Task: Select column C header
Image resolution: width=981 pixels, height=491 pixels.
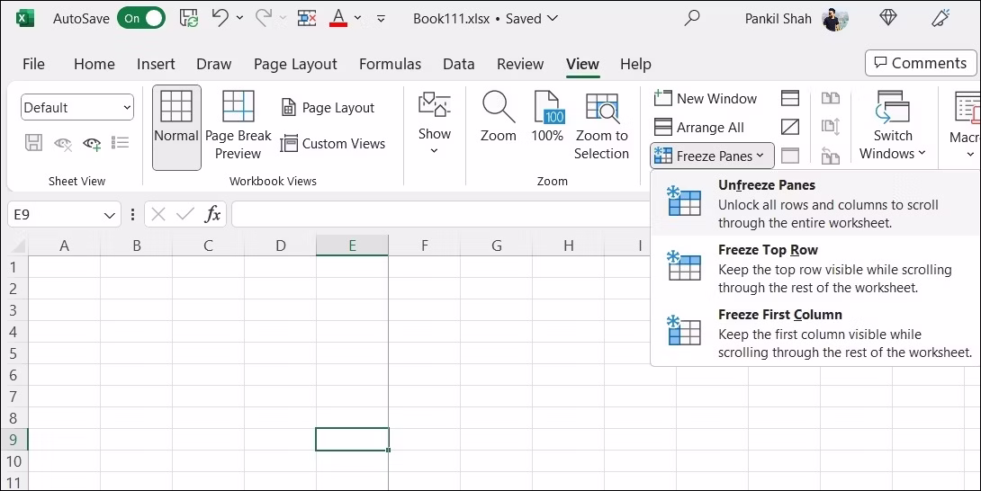Action: 208,245
